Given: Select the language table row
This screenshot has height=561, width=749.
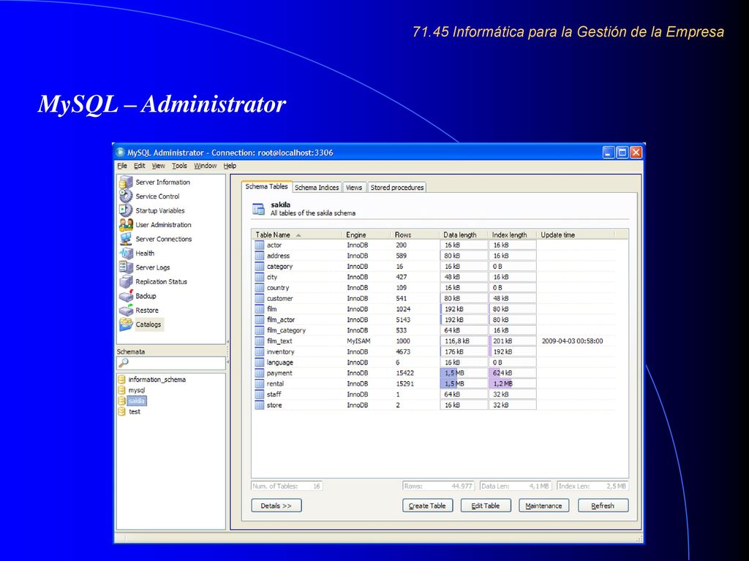Looking at the screenshot, I should pos(434,362).
